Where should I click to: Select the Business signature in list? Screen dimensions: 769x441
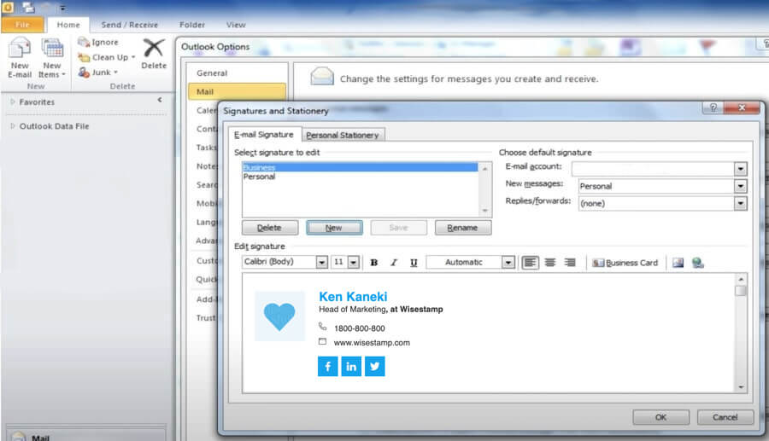360,167
